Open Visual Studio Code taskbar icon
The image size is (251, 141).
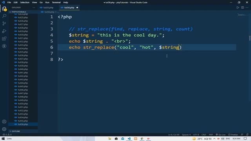click(129, 139)
